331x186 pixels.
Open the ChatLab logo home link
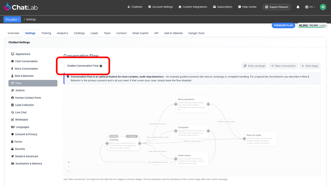click(21, 7)
